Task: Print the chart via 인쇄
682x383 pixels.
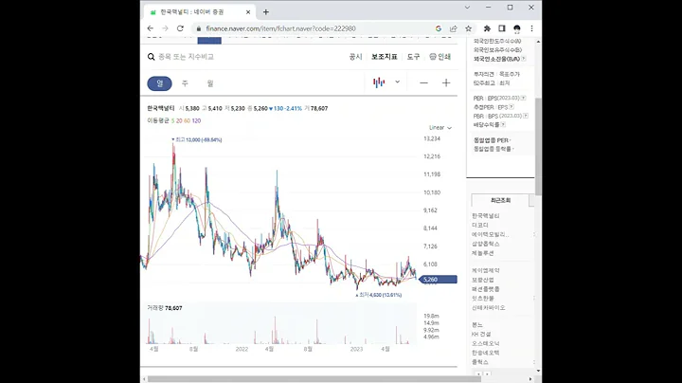Action: (440, 57)
